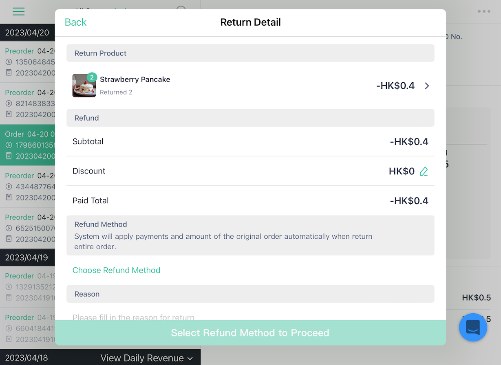Expand Strawberry Pancake return item chevron
The width and height of the screenshot is (501, 365).
pos(427,86)
